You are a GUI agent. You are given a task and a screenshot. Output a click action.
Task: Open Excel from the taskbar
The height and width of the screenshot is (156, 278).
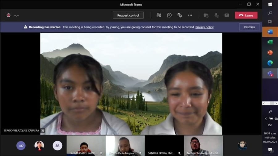tap(270, 42)
